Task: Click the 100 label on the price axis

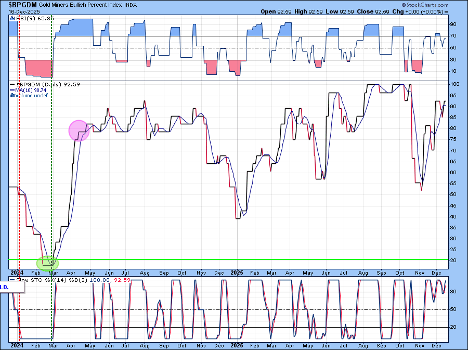Action: [454, 84]
